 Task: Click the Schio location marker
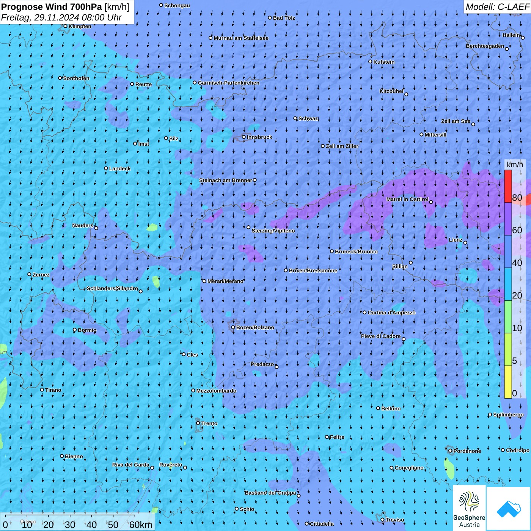click(x=237, y=509)
